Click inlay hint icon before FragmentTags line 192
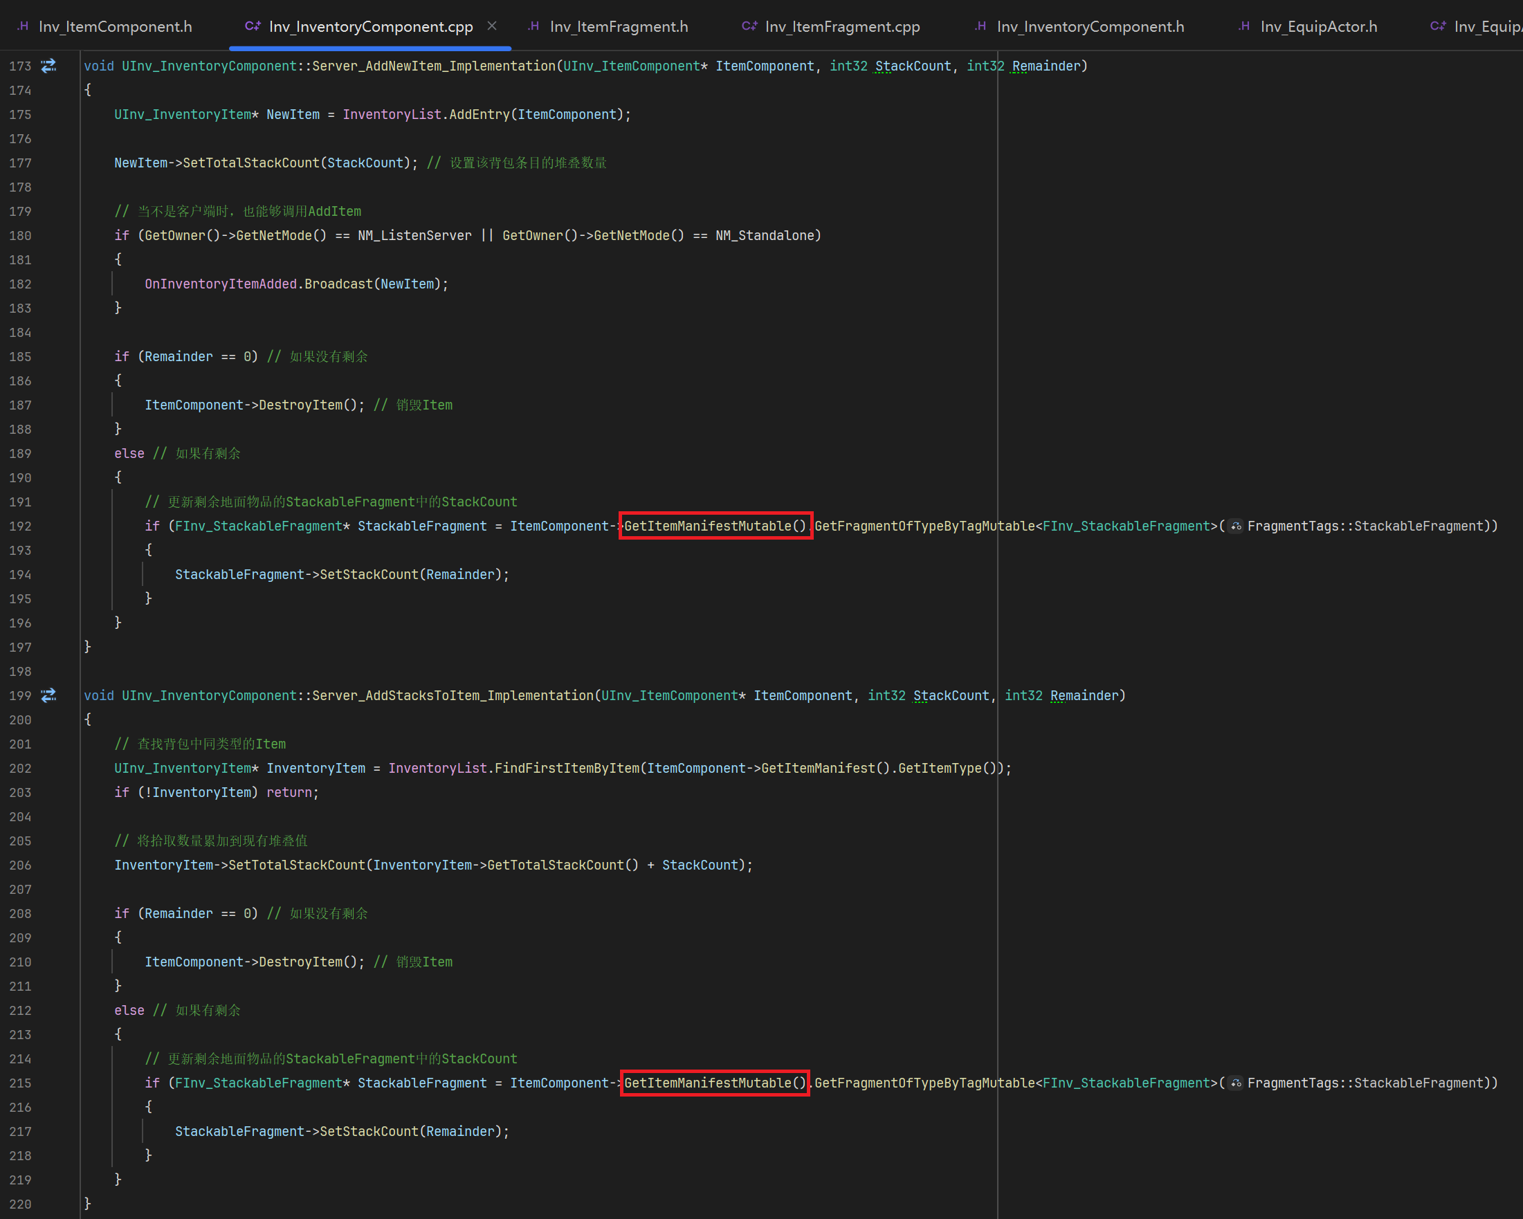Image resolution: width=1523 pixels, height=1219 pixels. [x=1236, y=526]
